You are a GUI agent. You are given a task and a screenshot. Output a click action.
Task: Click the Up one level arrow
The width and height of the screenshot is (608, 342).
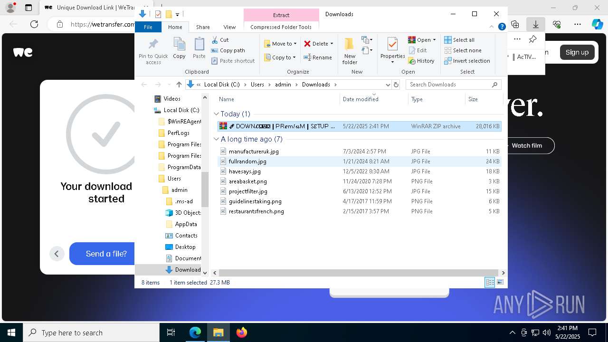tap(179, 85)
